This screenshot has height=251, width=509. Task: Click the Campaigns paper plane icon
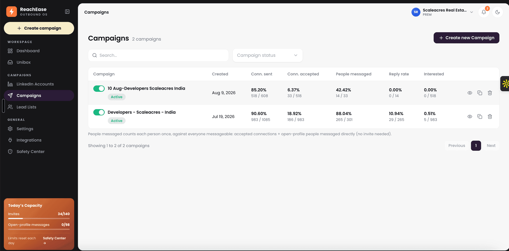pyautogui.click(x=10, y=95)
